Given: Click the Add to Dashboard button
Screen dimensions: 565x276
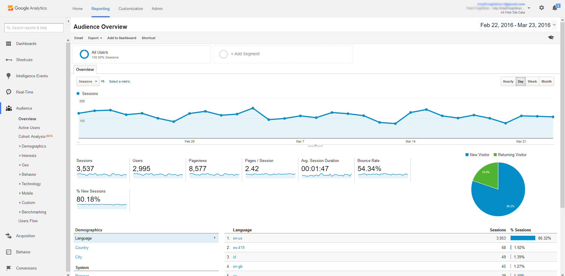Looking at the screenshot, I should pos(122,38).
